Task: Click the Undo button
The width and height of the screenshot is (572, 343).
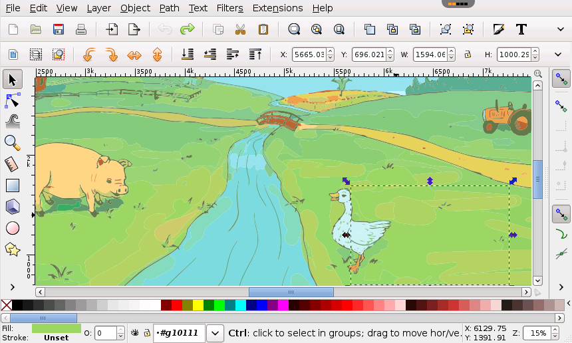Action: click(165, 29)
